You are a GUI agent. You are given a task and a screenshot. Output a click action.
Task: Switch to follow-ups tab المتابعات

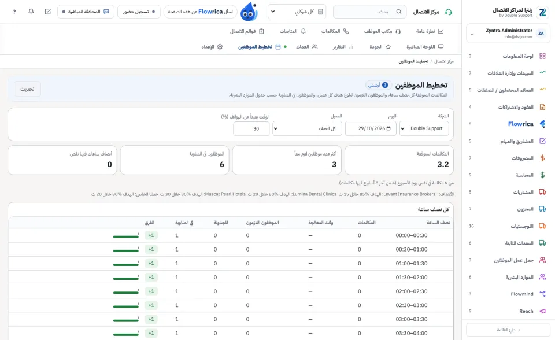point(293,31)
